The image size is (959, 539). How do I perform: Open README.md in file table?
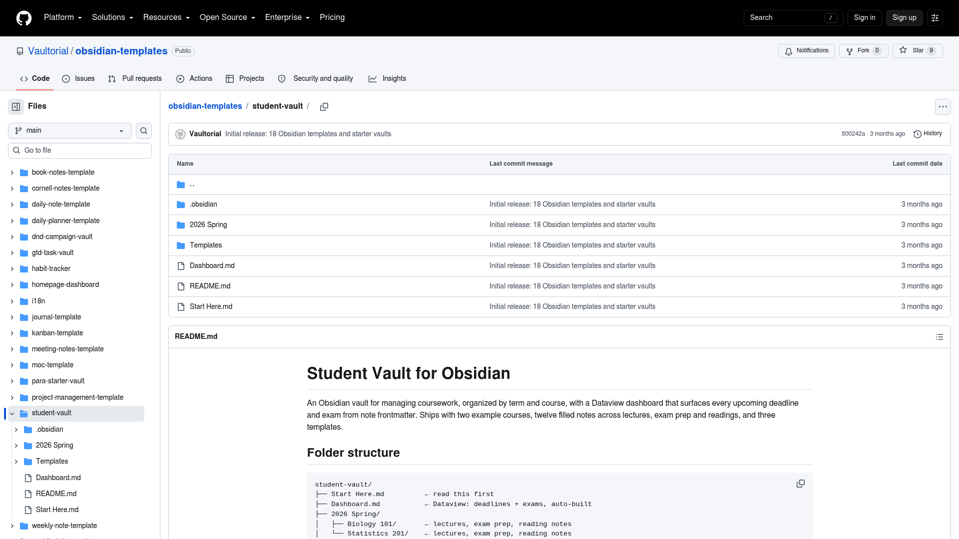click(210, 286)
